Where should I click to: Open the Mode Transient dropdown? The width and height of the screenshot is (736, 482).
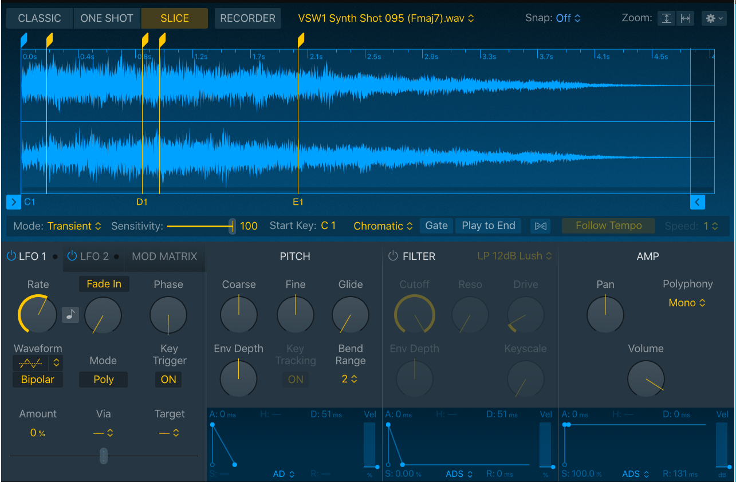pos(74,226)
